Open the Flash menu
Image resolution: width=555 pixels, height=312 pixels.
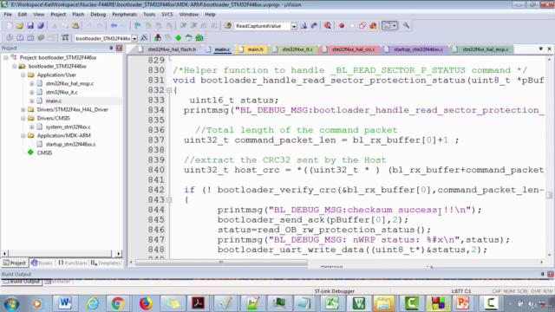point(78,15)
